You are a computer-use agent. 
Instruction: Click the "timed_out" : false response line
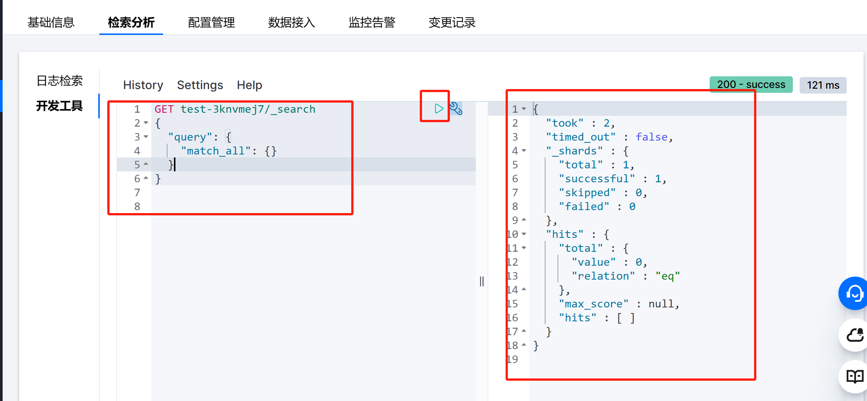point(609,137)
